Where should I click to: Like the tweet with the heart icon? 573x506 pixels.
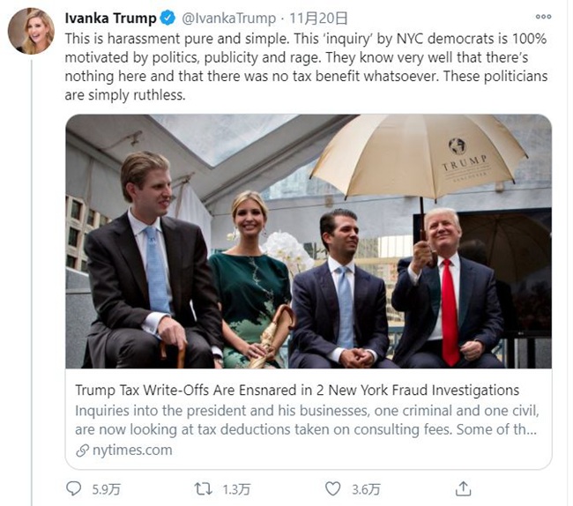point(332,487)
